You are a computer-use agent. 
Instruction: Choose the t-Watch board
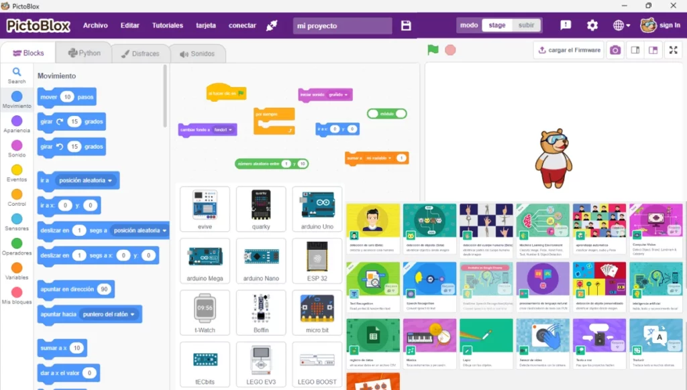click(205, 312)
